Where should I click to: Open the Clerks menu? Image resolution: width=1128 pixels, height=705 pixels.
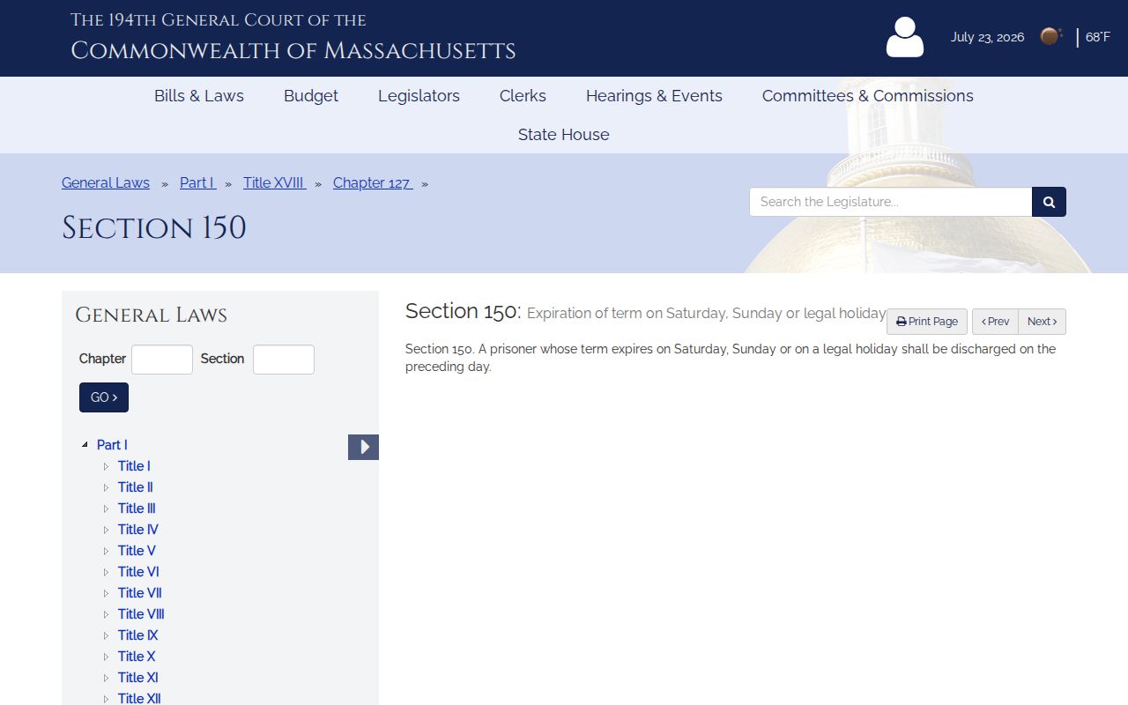pyautogui.click(x=523, y=96)
